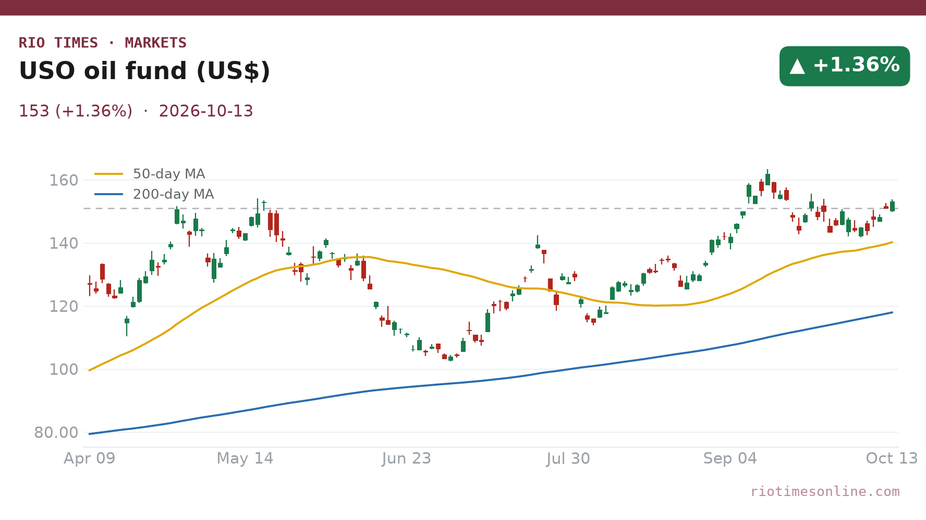Click the last green candlestick on Oct 13
Screen dimensions: 926x520
coord(892,206)
